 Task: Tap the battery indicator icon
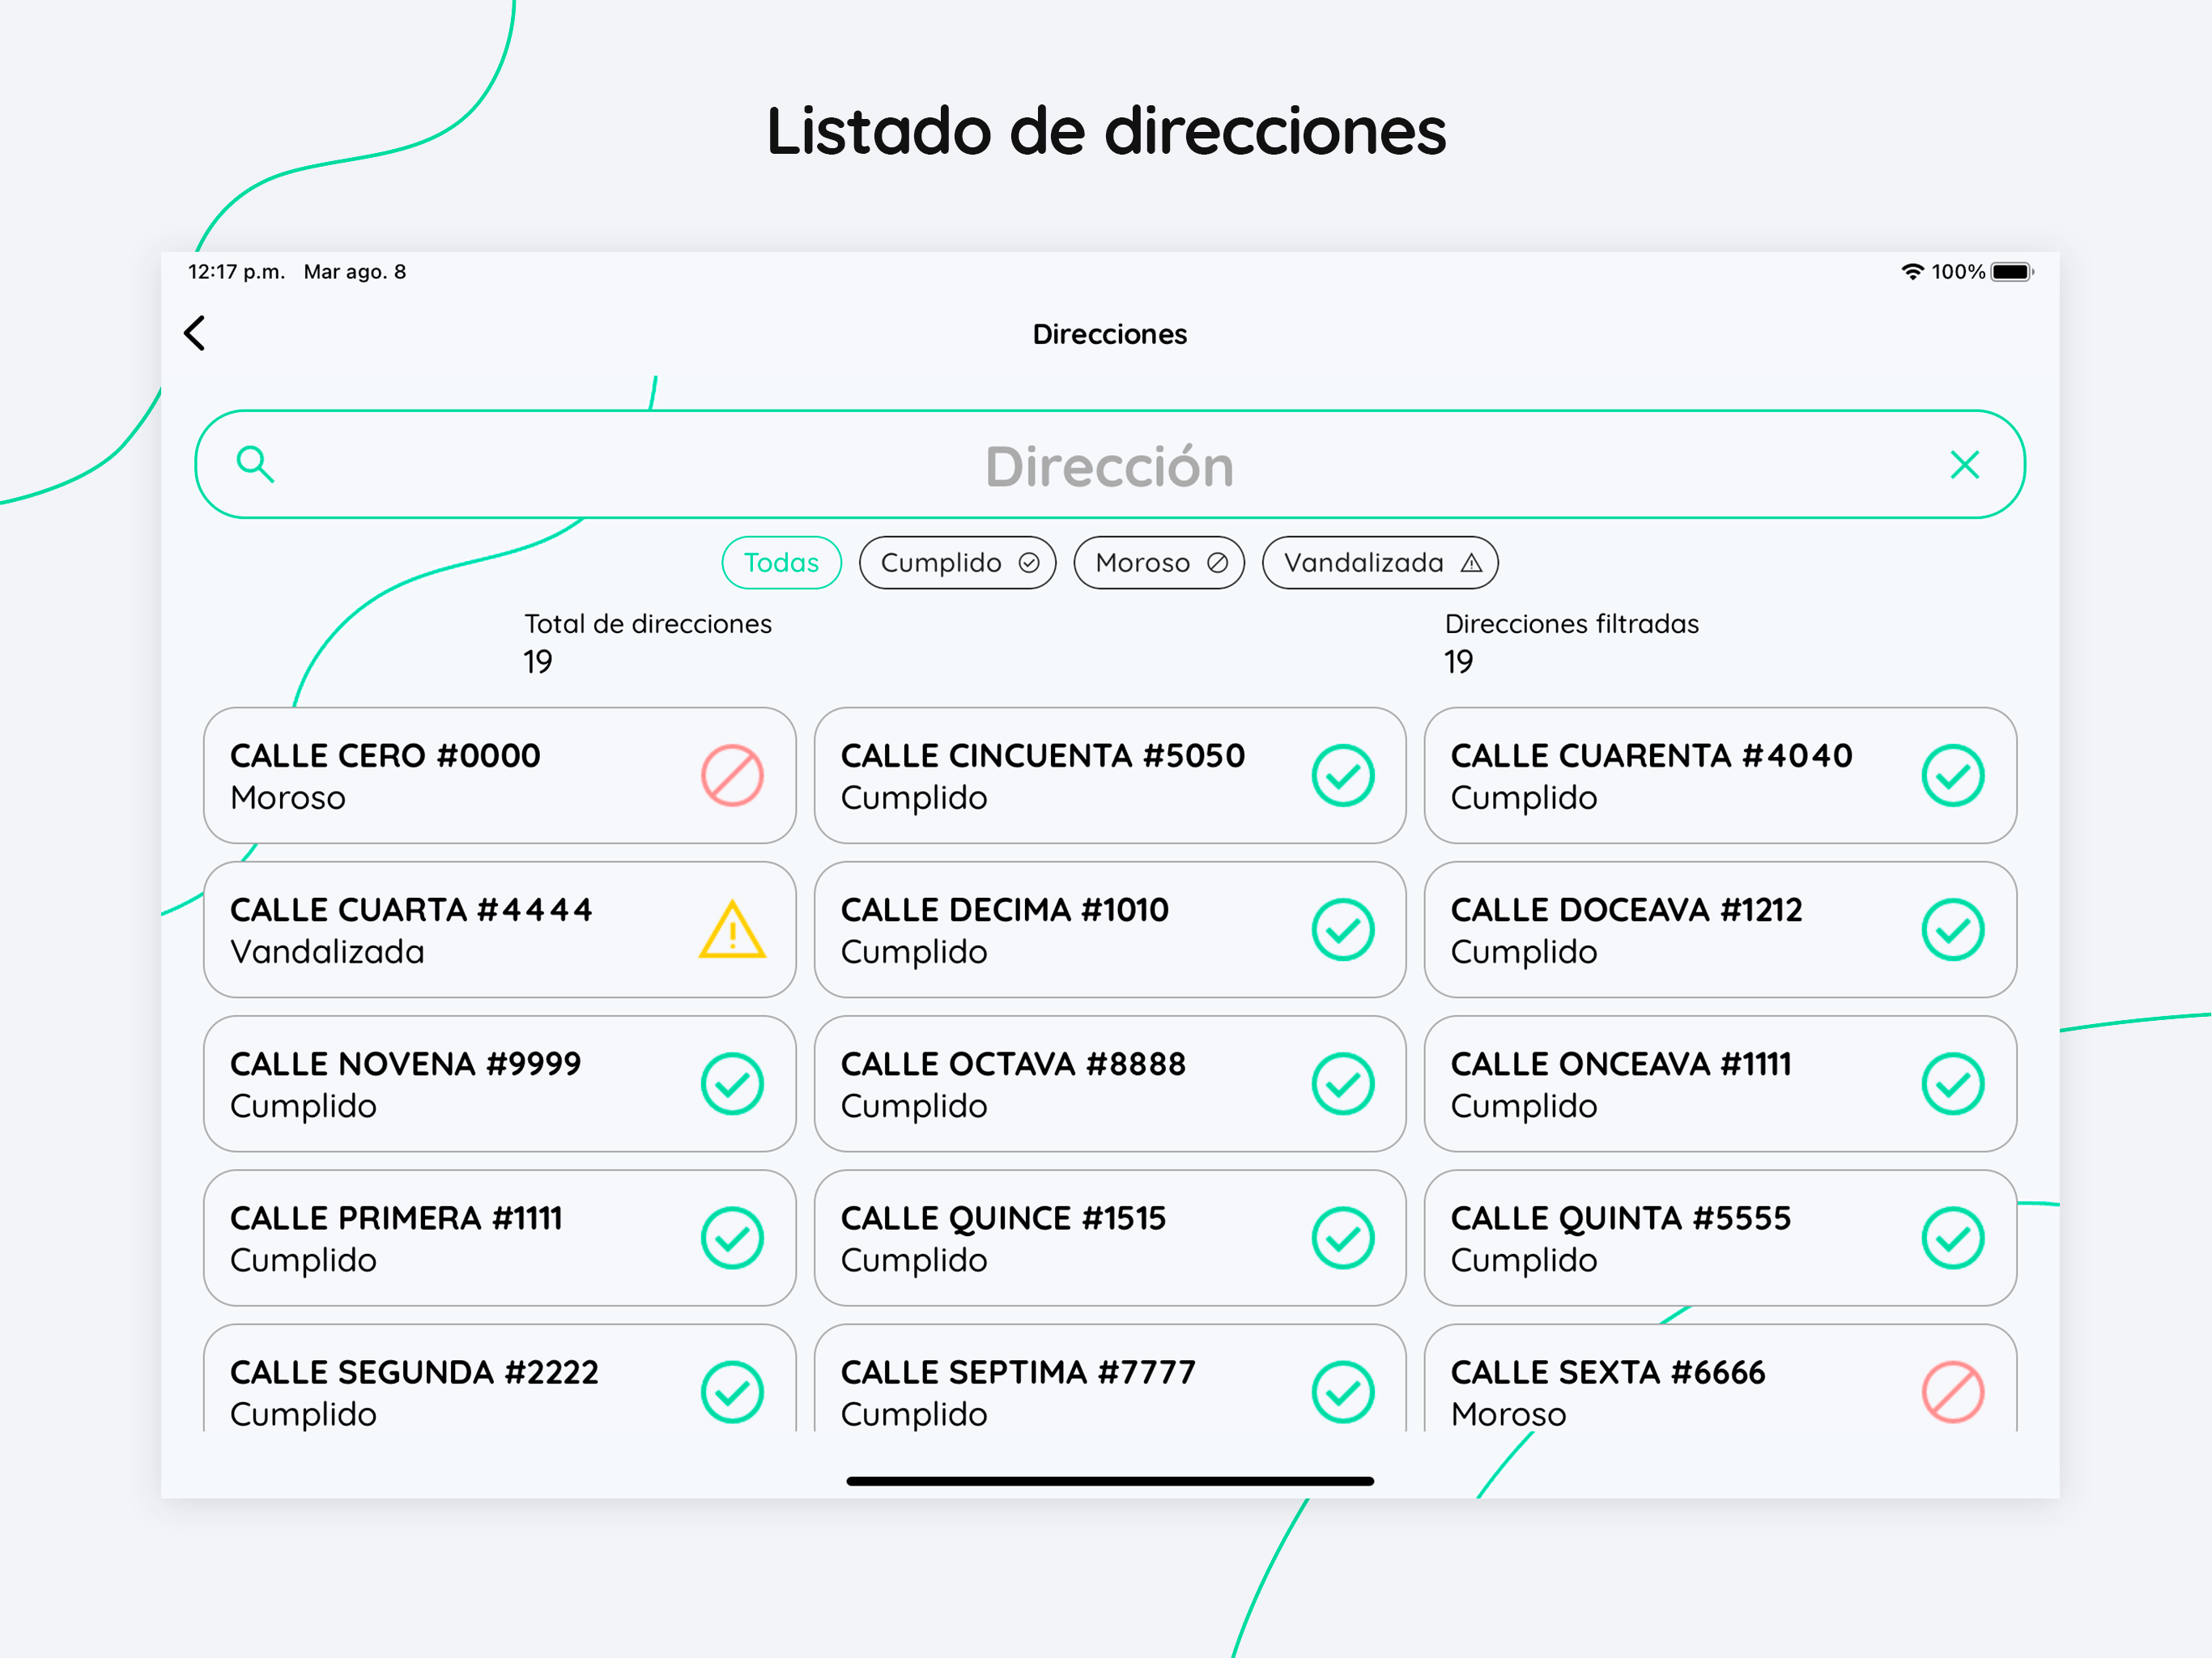[2012, 272]
